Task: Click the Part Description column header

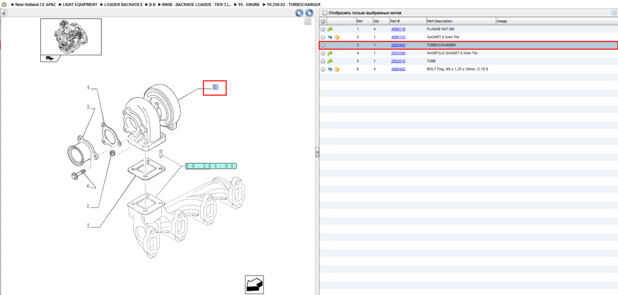Action: 460,21
